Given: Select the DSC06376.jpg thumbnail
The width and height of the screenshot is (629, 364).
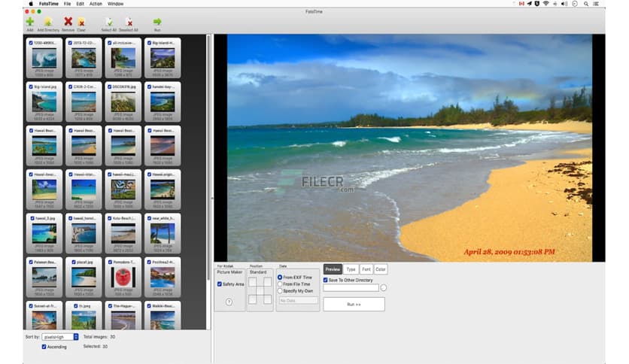Looking at the screenshot, I should (123, 102).
